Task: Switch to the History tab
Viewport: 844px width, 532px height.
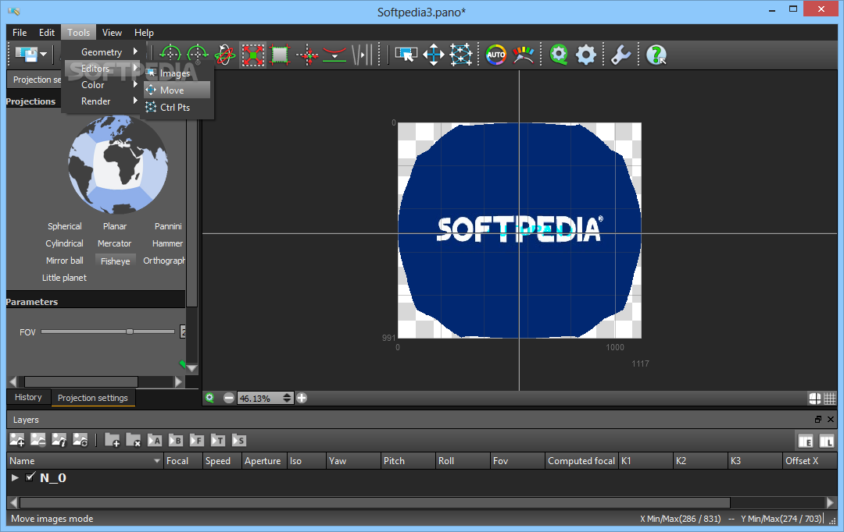Action: (28, 397)
